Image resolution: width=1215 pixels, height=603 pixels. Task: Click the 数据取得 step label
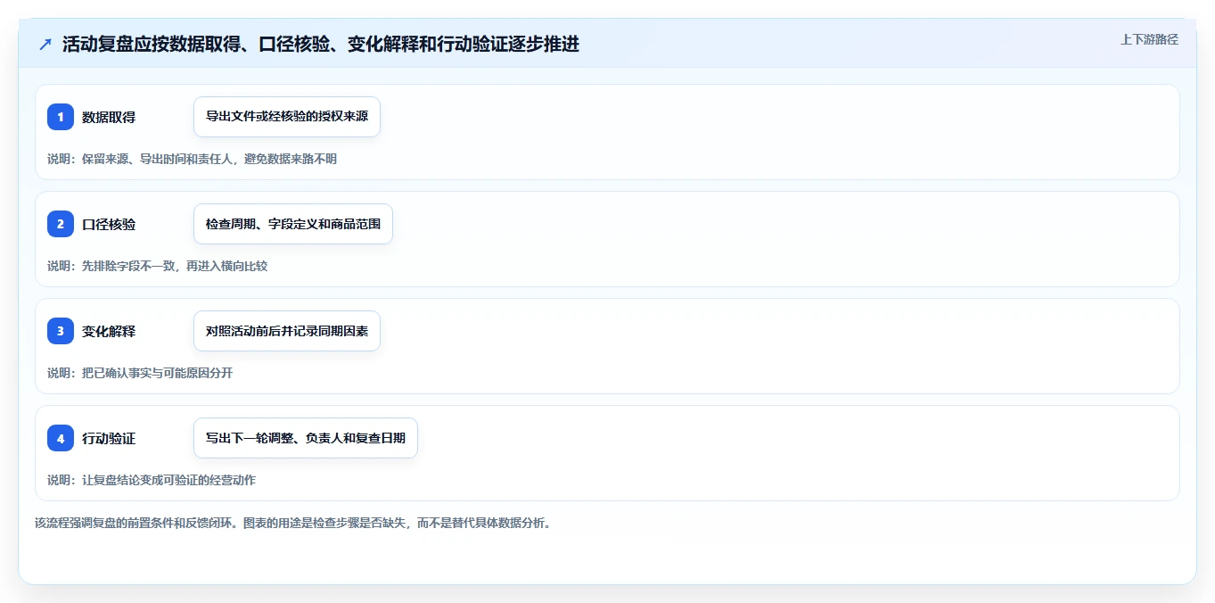click(x=109, y=117)
